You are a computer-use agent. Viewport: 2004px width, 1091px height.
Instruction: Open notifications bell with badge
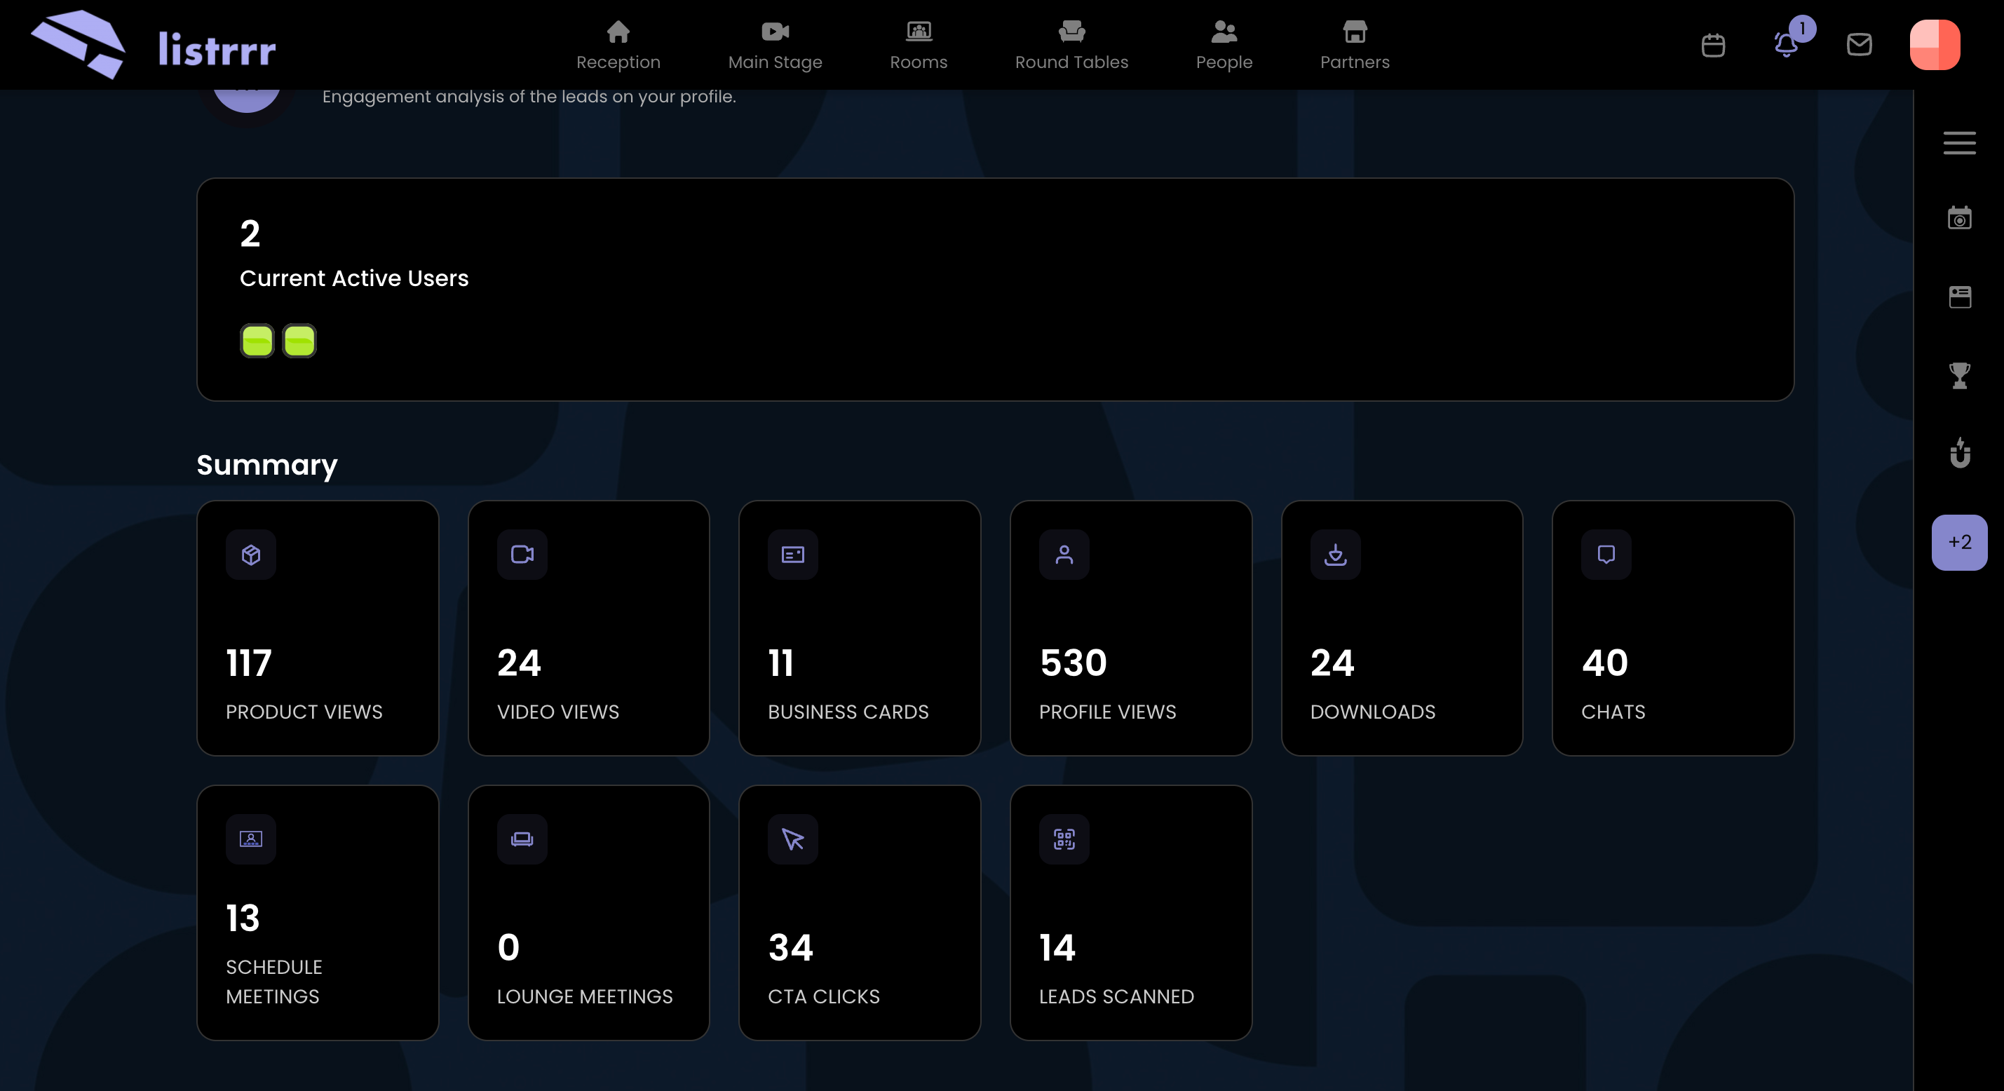pos(1786,43)
